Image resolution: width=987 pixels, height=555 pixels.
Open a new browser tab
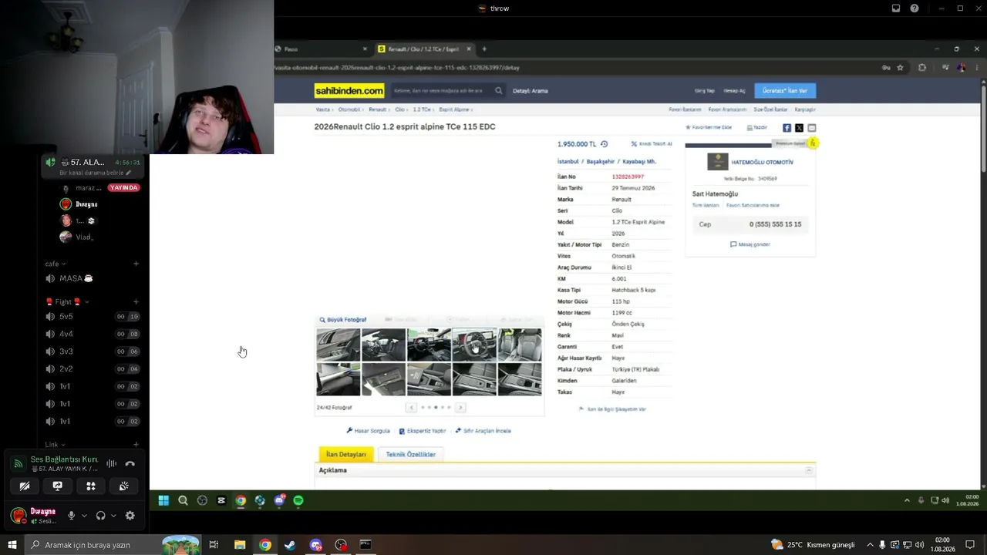click(x=484, y=49)
